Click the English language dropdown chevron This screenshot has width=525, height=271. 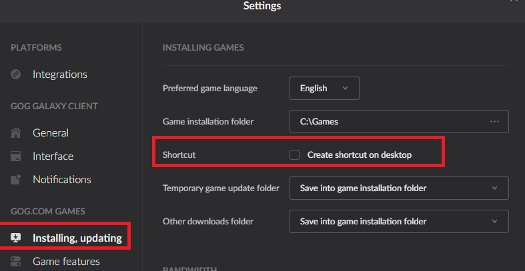click(x=346, y=88)
